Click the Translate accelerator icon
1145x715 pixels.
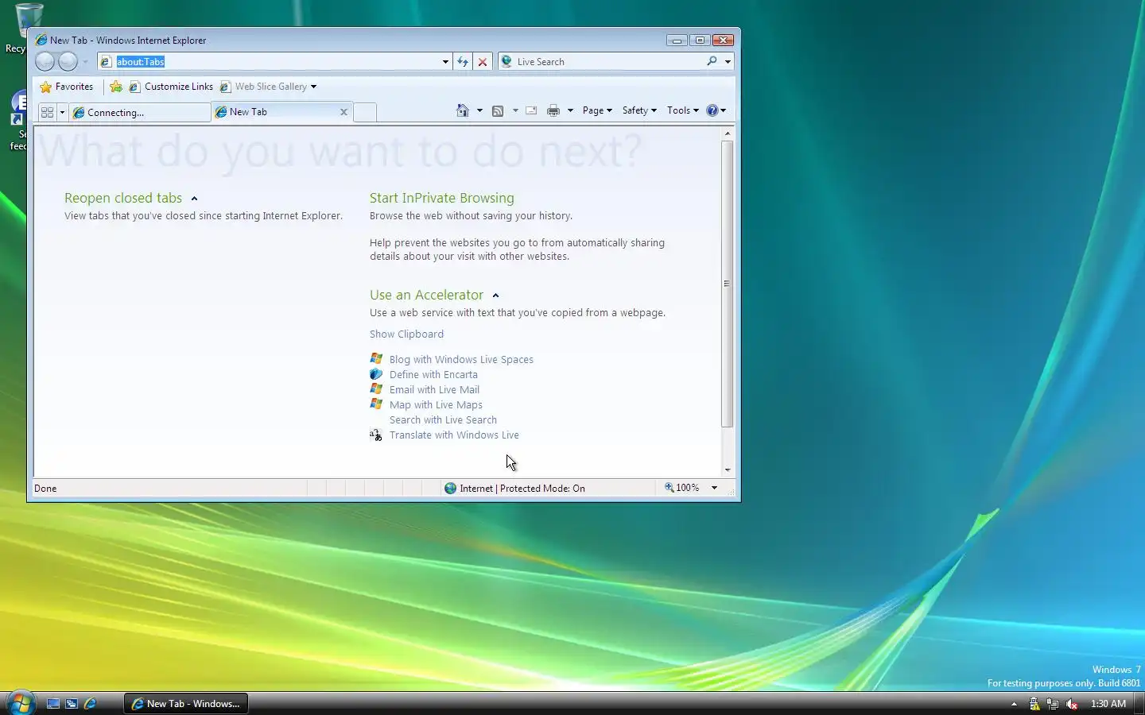click(x=376, y=435)
